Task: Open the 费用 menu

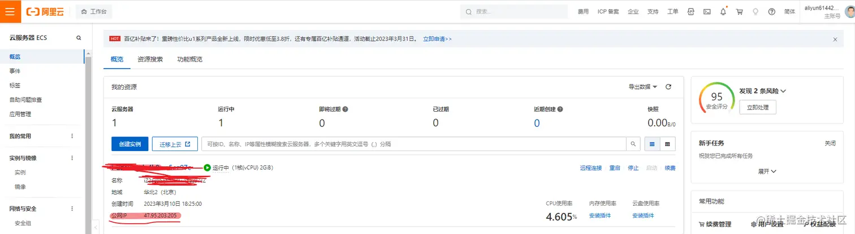Action: 583,11
